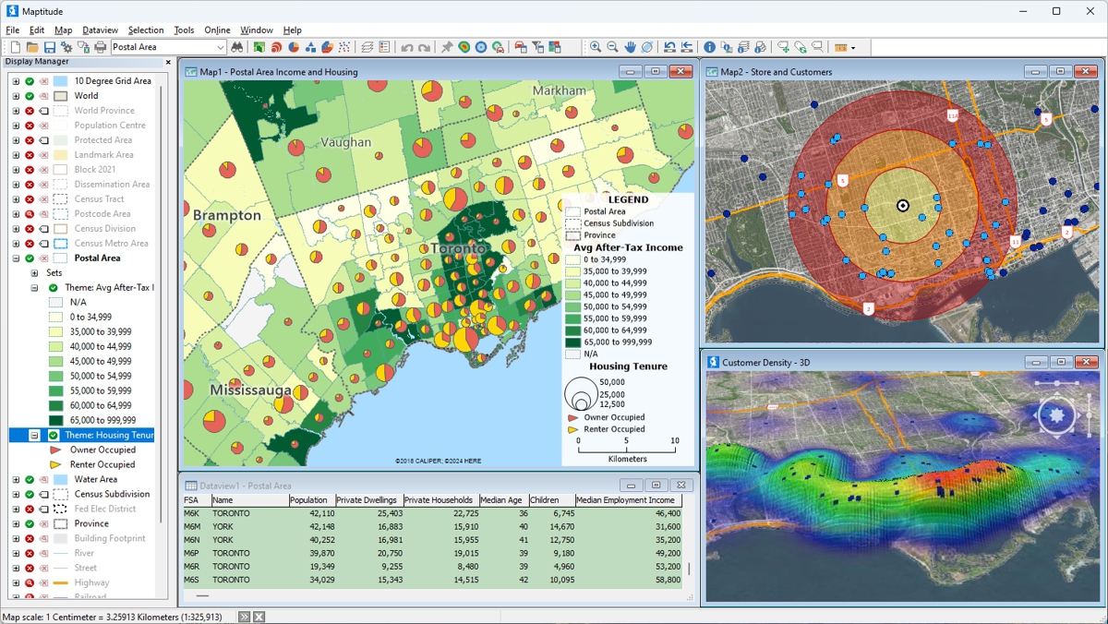Viewport: 1108px width, 624px height.
Task: Click the Undo arrow on the toolbar
Action: [406, 46]
